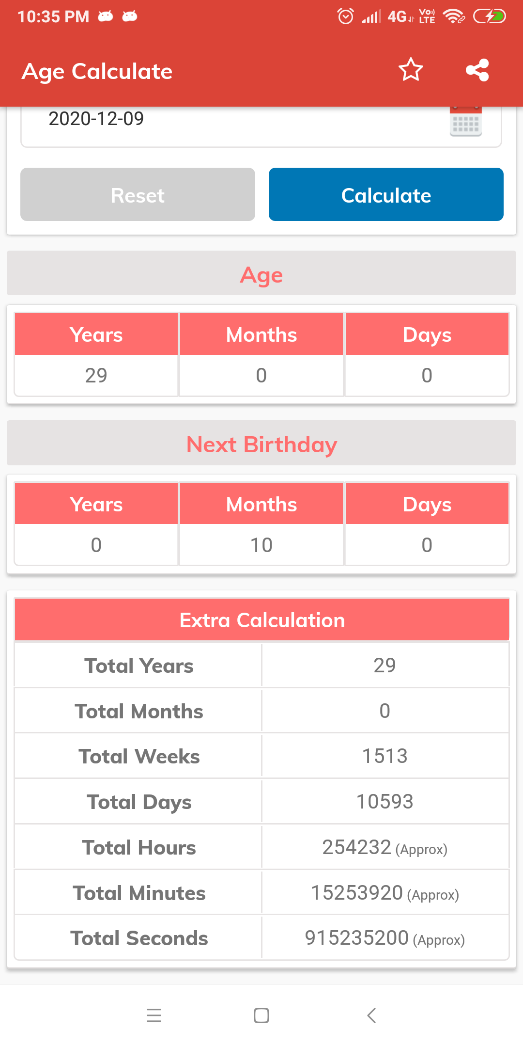Screen dimensions: 523x1047
Task: Tap the Next Birthday section header
Action: pos(261,444)
